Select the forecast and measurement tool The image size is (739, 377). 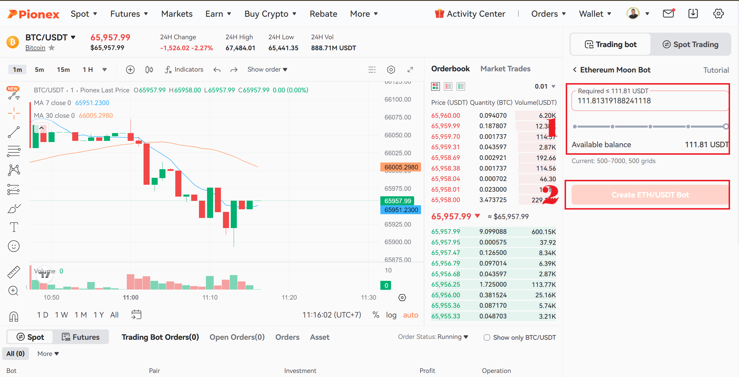(14, 189)
